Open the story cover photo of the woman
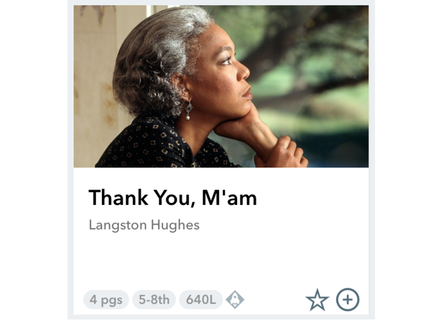 pyautogui.click(x=221, y=86)
